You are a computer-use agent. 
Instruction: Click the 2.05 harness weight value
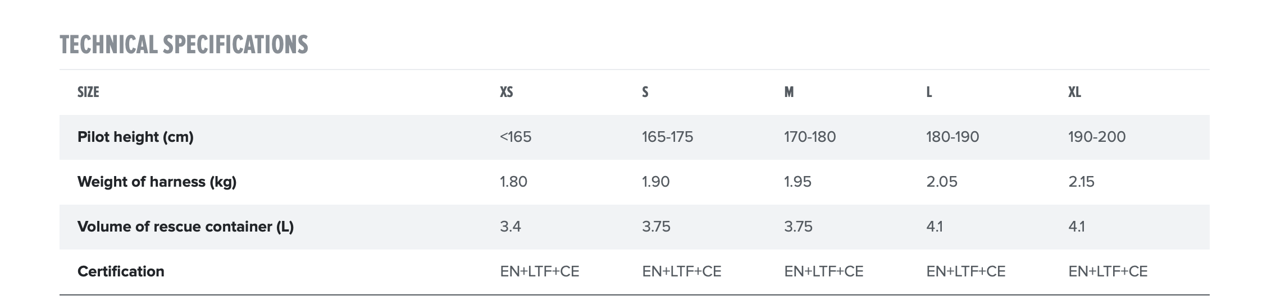click(941, 182)
